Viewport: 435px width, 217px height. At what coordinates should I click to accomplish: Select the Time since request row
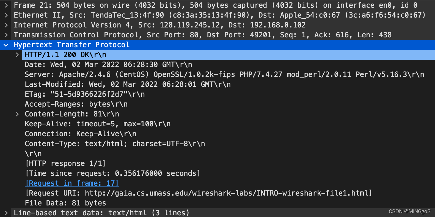click(112, 173)
